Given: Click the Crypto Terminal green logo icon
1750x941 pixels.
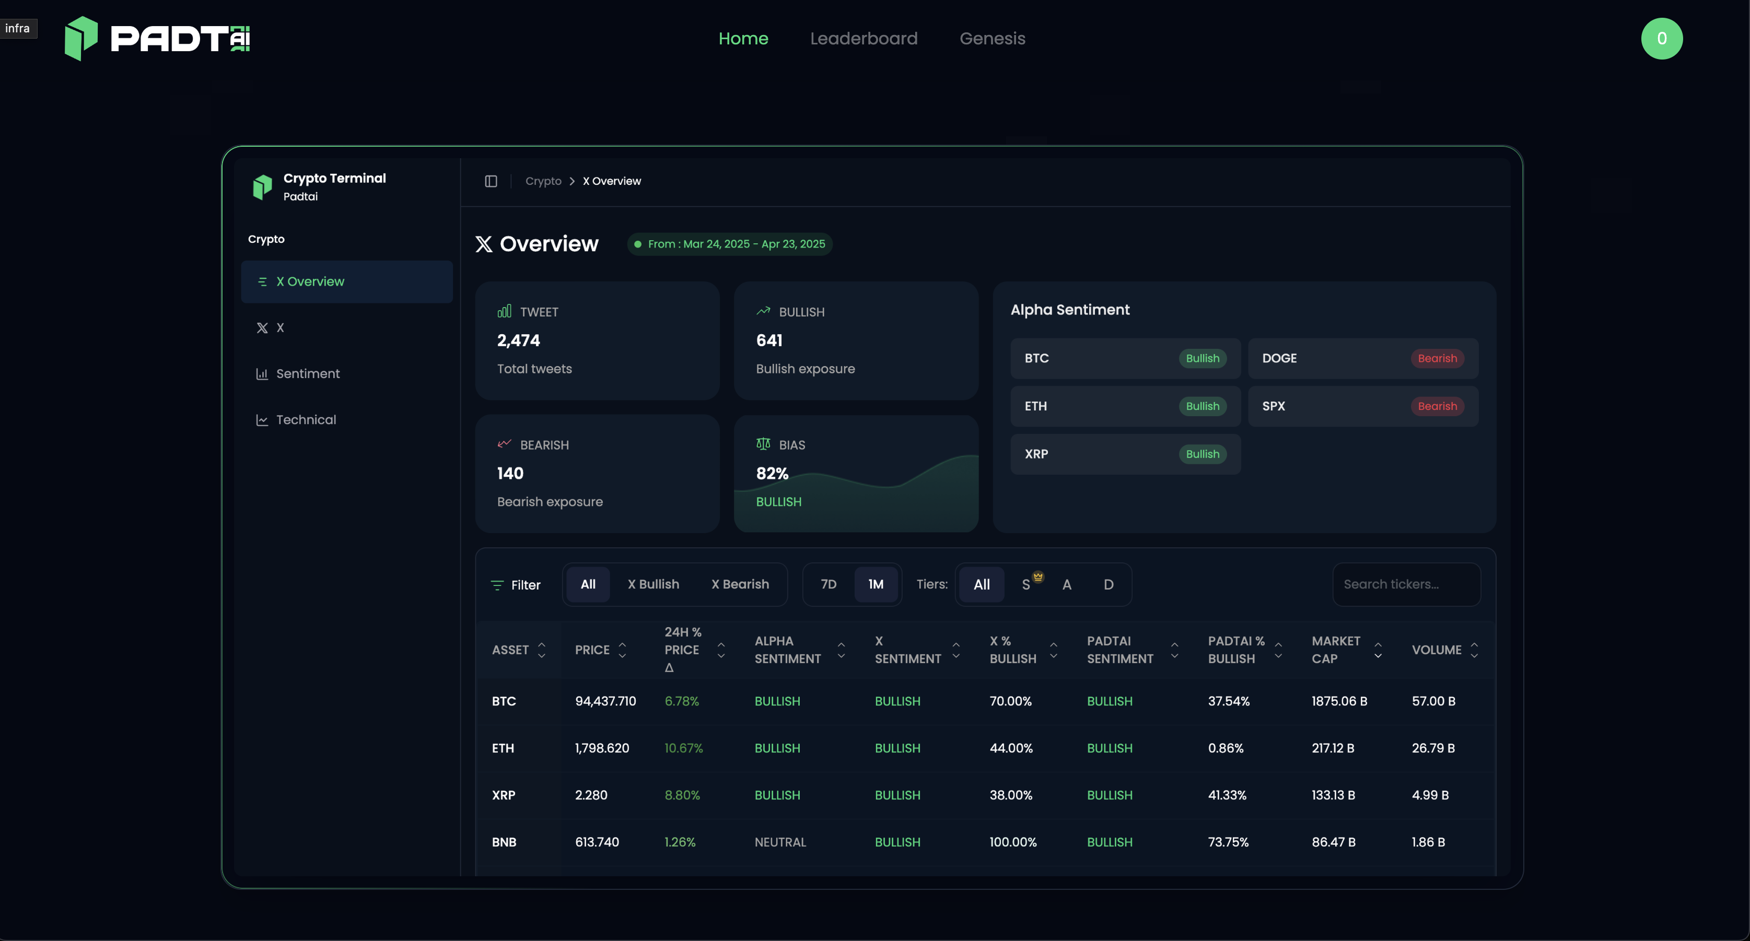Looking at the screenshot, I should tap(262, 187).
